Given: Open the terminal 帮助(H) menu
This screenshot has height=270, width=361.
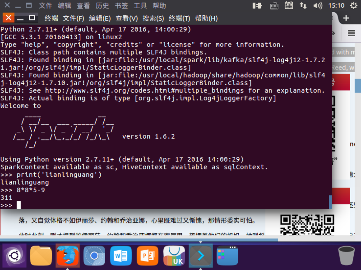Looking at the screenshot, I should (x=206, y=18).
